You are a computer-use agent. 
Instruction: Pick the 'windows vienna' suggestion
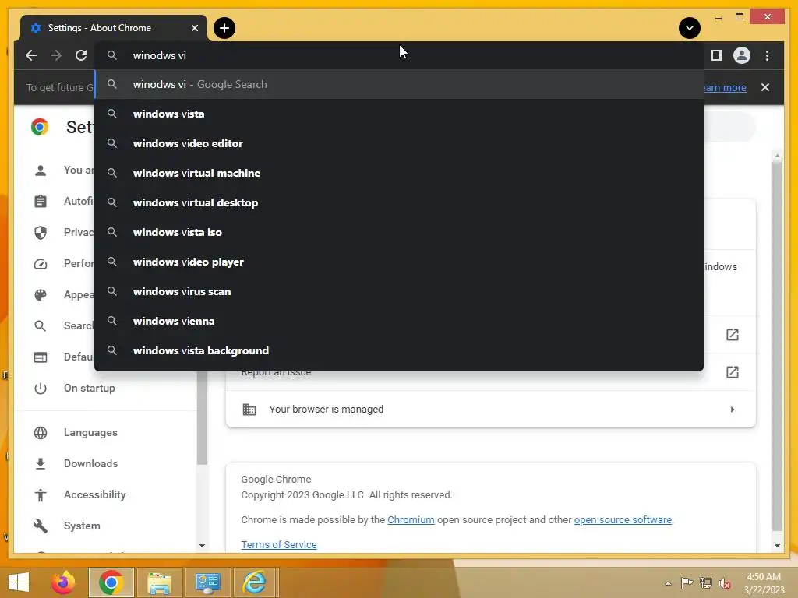pyautogui.click(x=399, y=321)
